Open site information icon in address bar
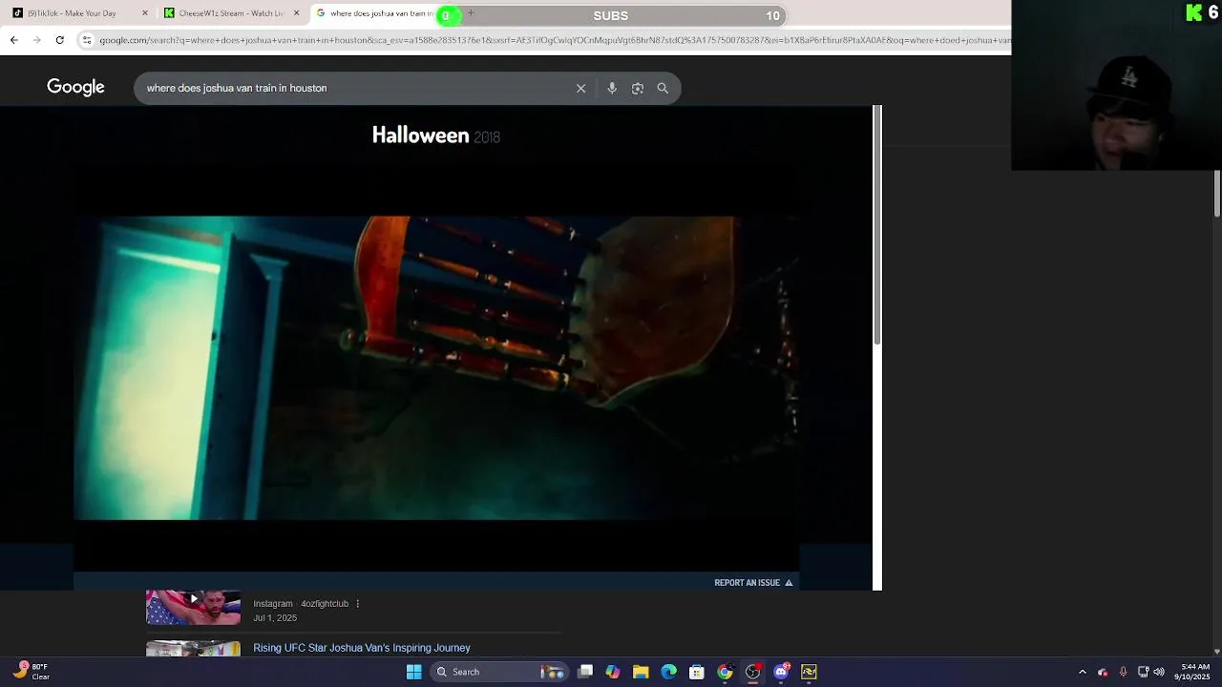Screen dimensions: 1222x687 point(87,40)
